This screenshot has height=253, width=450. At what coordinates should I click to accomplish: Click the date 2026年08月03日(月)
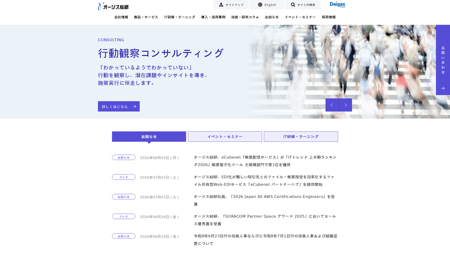pyautogui.click(x=159, y=158)
